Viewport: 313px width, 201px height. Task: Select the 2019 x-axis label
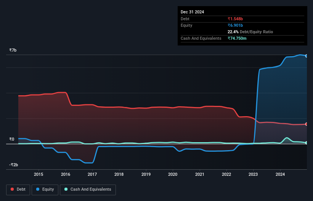[x=146, y=174]
